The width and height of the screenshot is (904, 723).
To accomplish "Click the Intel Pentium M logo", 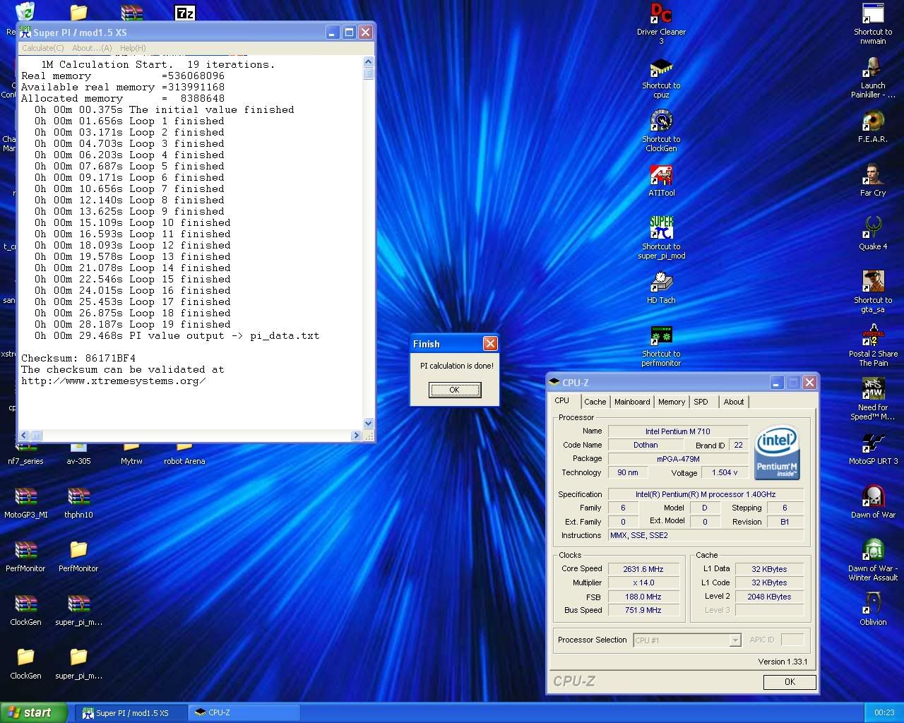I will (777, 452).
